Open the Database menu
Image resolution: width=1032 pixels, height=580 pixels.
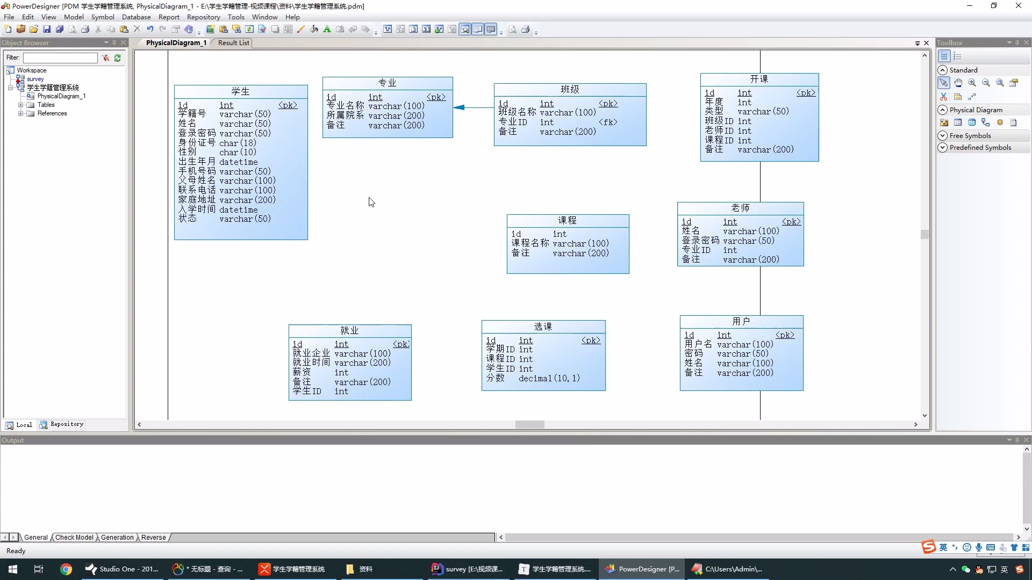pos(136,17)
